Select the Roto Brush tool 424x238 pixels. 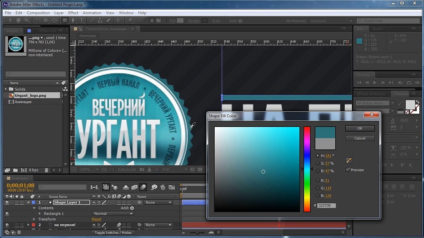tap(119, 20)
